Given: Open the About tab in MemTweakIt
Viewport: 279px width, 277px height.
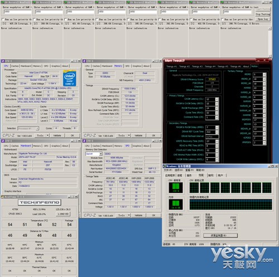Looking at the screenshot, I should (x=246, y=66).
